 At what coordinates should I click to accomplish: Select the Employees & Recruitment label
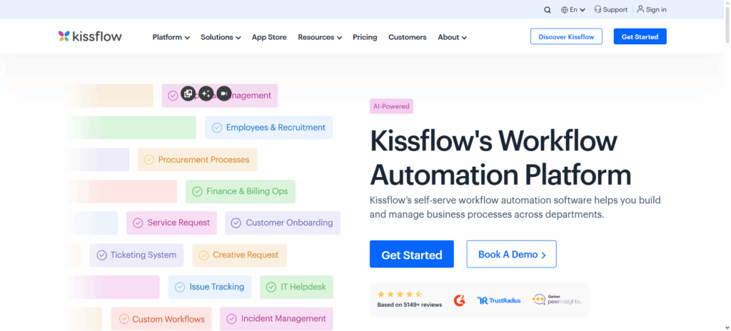pos(276,127)
